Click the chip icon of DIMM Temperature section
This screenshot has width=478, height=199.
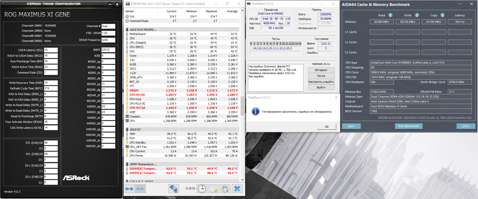click(x=127, y=164)
